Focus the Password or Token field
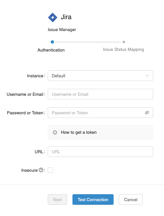 [x=100, y=113]
